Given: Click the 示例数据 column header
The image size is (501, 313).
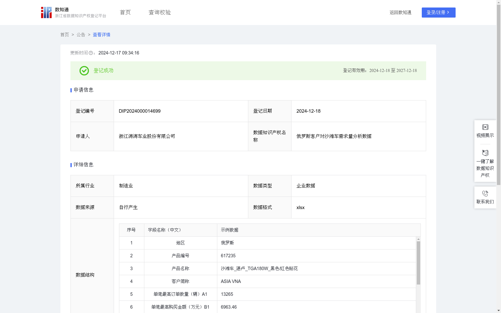Looking at the screenshot, I should pos(319,230).
